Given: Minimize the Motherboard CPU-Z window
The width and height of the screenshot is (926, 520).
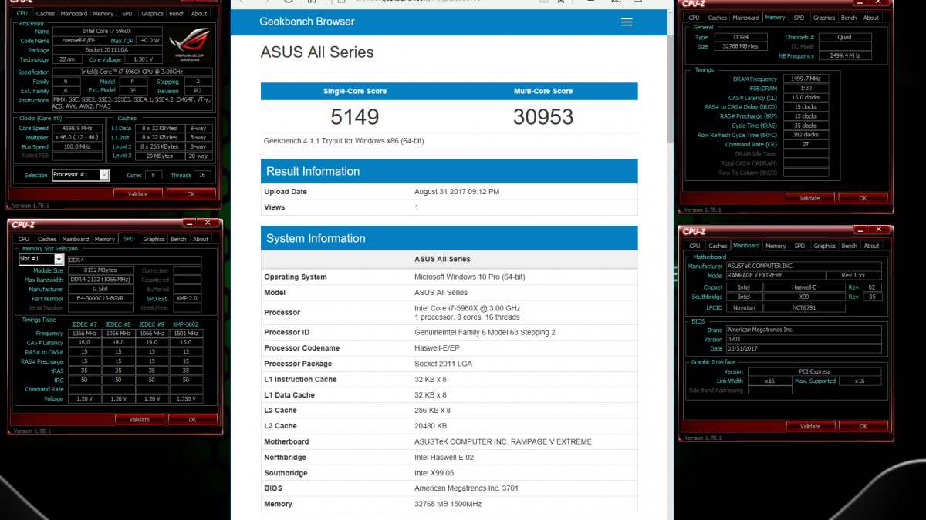Looking at the screenshot, I should point(859,229).
